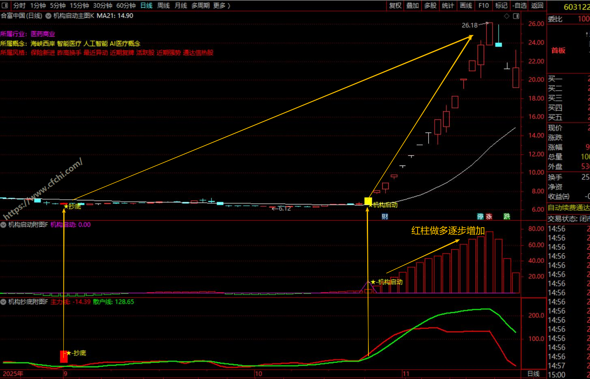This screenshot has width=590, height=379.
Task: Click the 复权 adjustment button
Action: coord(395,5)
